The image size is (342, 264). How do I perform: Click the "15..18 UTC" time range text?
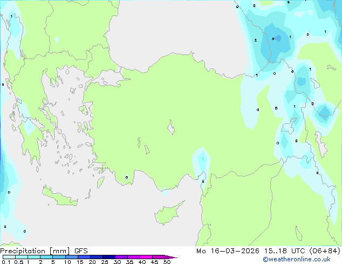click(284, 251)
